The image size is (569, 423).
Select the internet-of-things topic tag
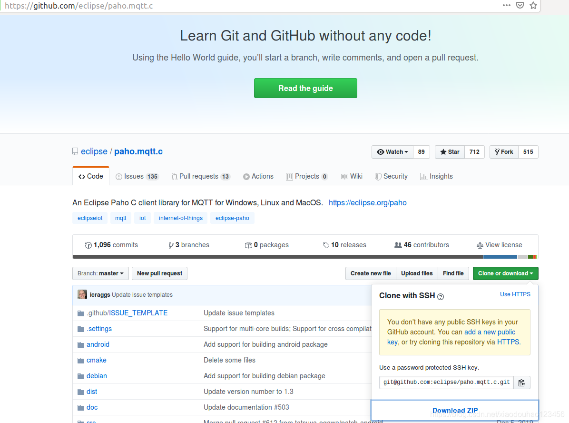(x=181, y=218)
